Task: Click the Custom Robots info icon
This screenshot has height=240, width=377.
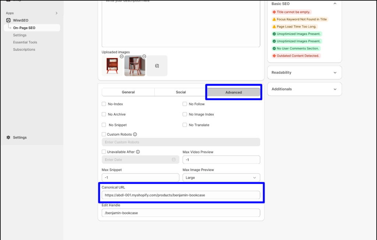Action: click(x=135, y=135)
